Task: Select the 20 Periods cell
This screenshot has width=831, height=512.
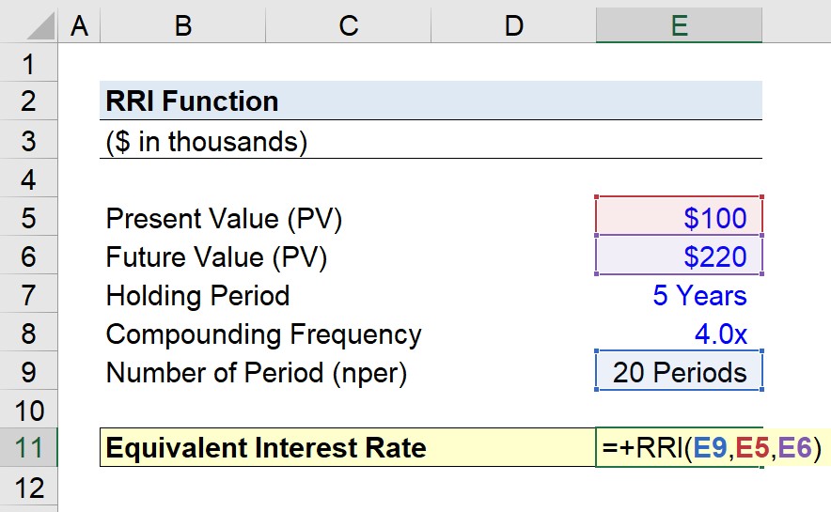Action: point(678,373)
